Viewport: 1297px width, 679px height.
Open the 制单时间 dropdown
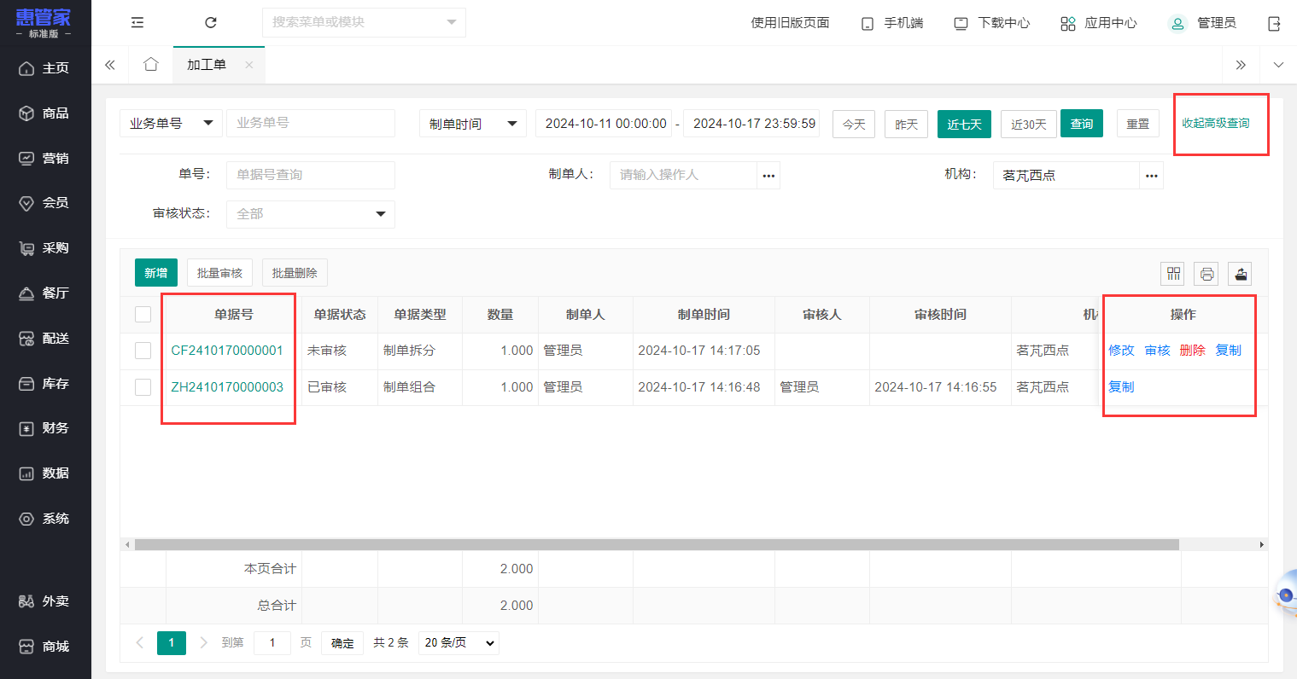click(x=473, y=124)
